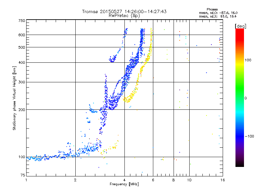Click the x-axis label '8'
This screenshot has width=262, height=196.
174,180
